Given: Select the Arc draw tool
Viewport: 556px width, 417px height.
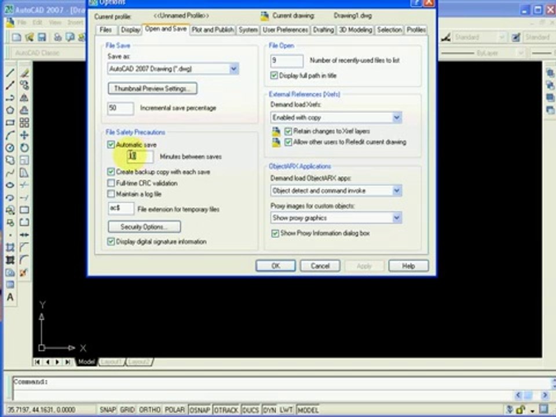Looking at the screenshot, I should tap(10, 135).
